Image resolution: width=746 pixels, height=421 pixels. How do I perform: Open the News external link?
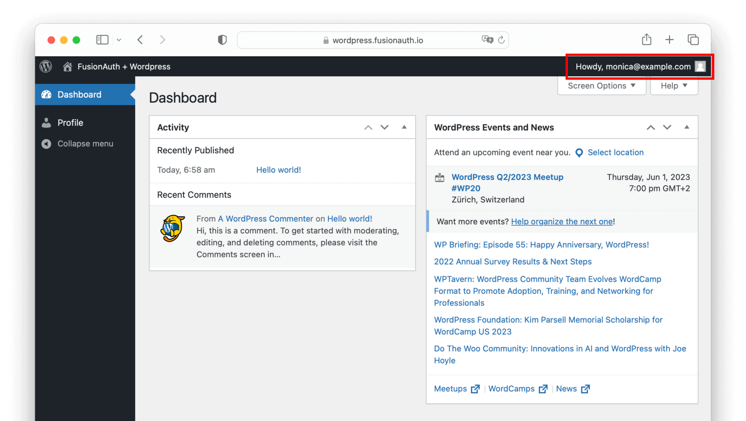pyautogui.click(x=573, y=389)
